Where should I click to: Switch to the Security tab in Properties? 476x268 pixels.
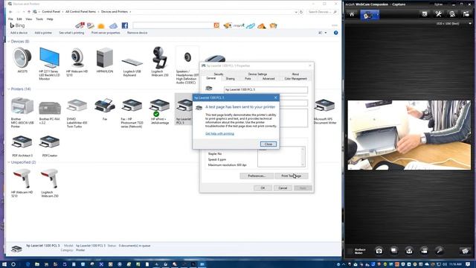[x=218, y=74]
